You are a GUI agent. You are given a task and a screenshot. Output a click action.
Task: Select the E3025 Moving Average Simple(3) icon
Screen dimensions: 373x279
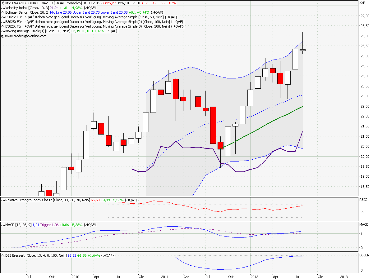pyautogui.click(x=3, y=26)
